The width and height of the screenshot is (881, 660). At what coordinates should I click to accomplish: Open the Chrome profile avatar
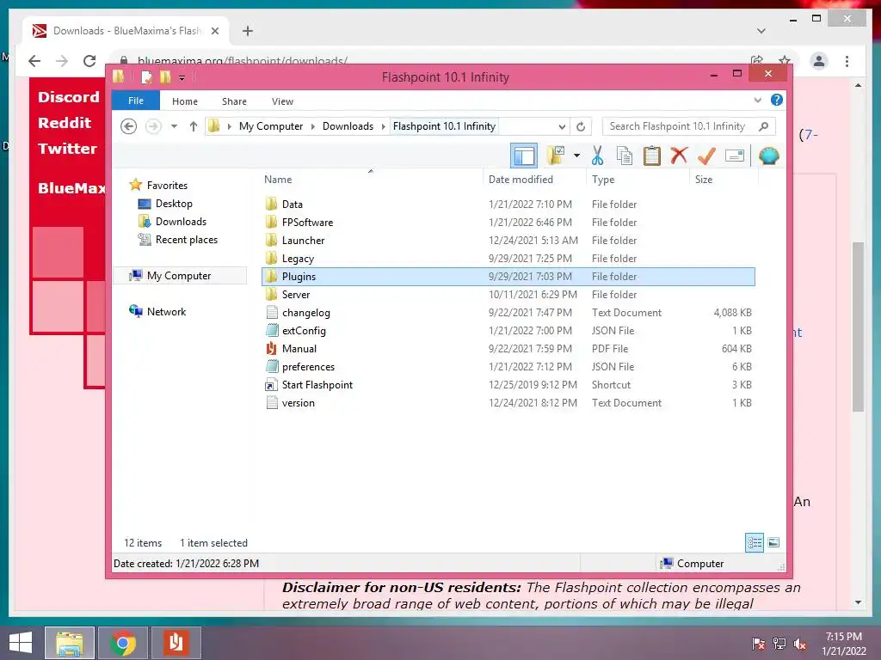819,61
